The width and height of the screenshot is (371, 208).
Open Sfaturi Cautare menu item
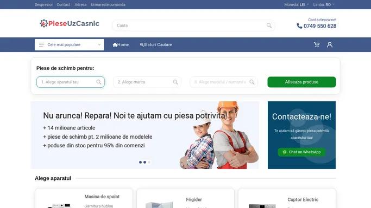(x=156, y=44)
